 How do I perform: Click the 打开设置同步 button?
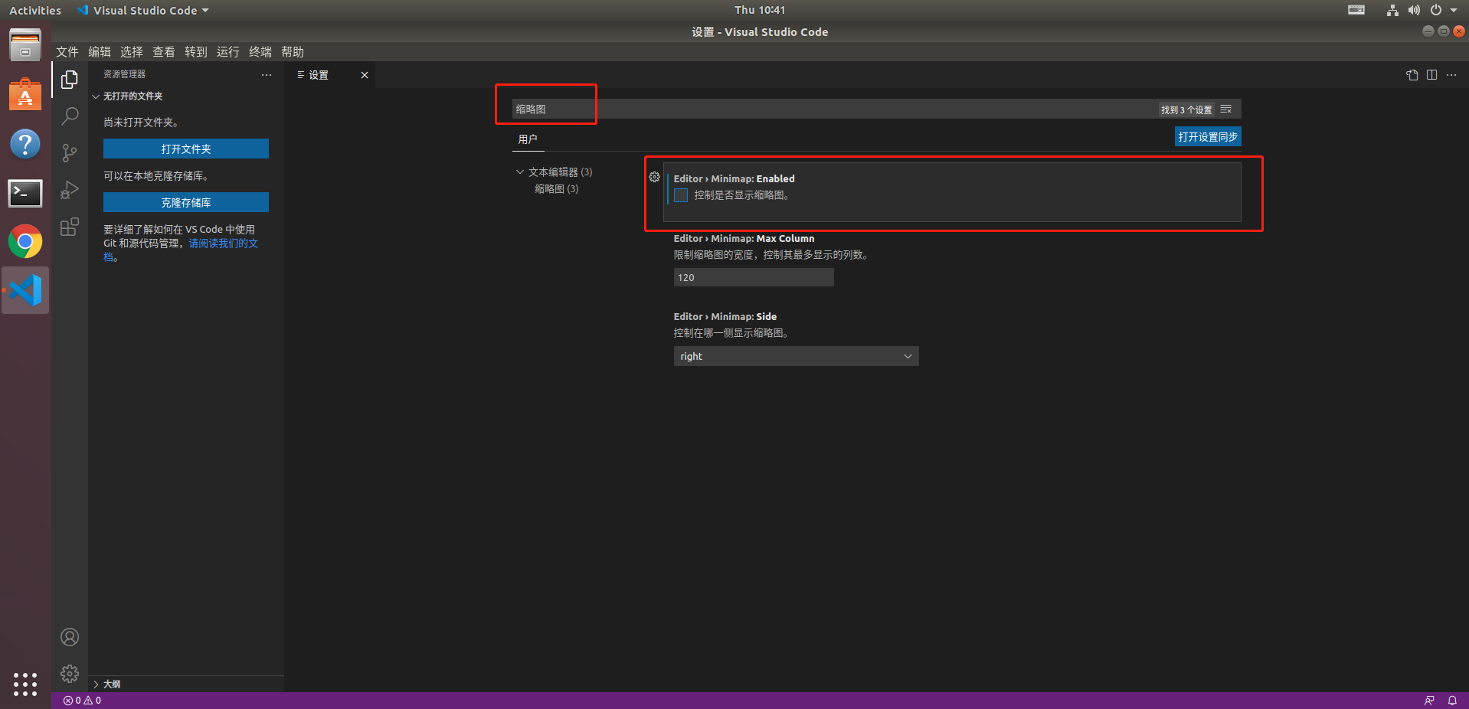point(1208,136)
